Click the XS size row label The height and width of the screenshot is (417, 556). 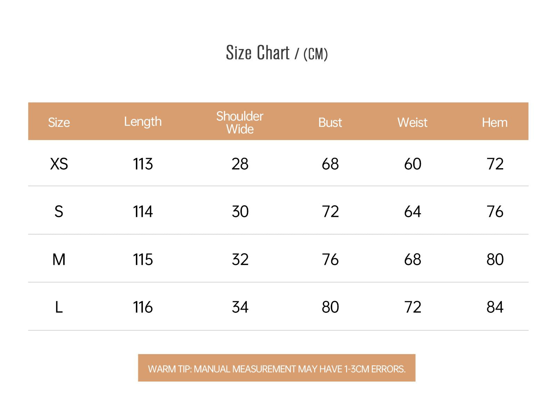(59, 164)
